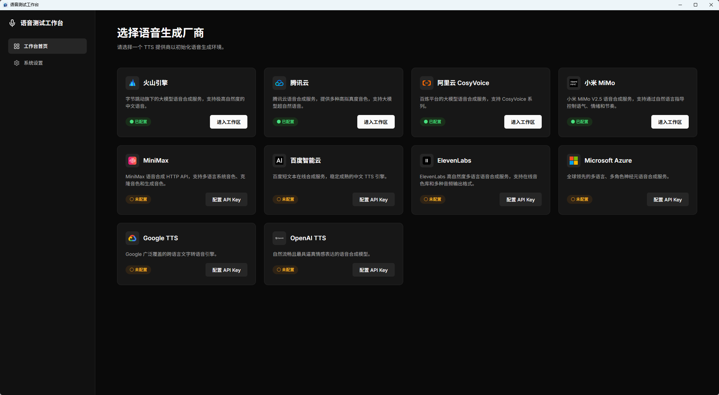Click the description 百度短文本在线合成服务
The image size is (719, 395).
pyautogui.click(x=330, y=177)
